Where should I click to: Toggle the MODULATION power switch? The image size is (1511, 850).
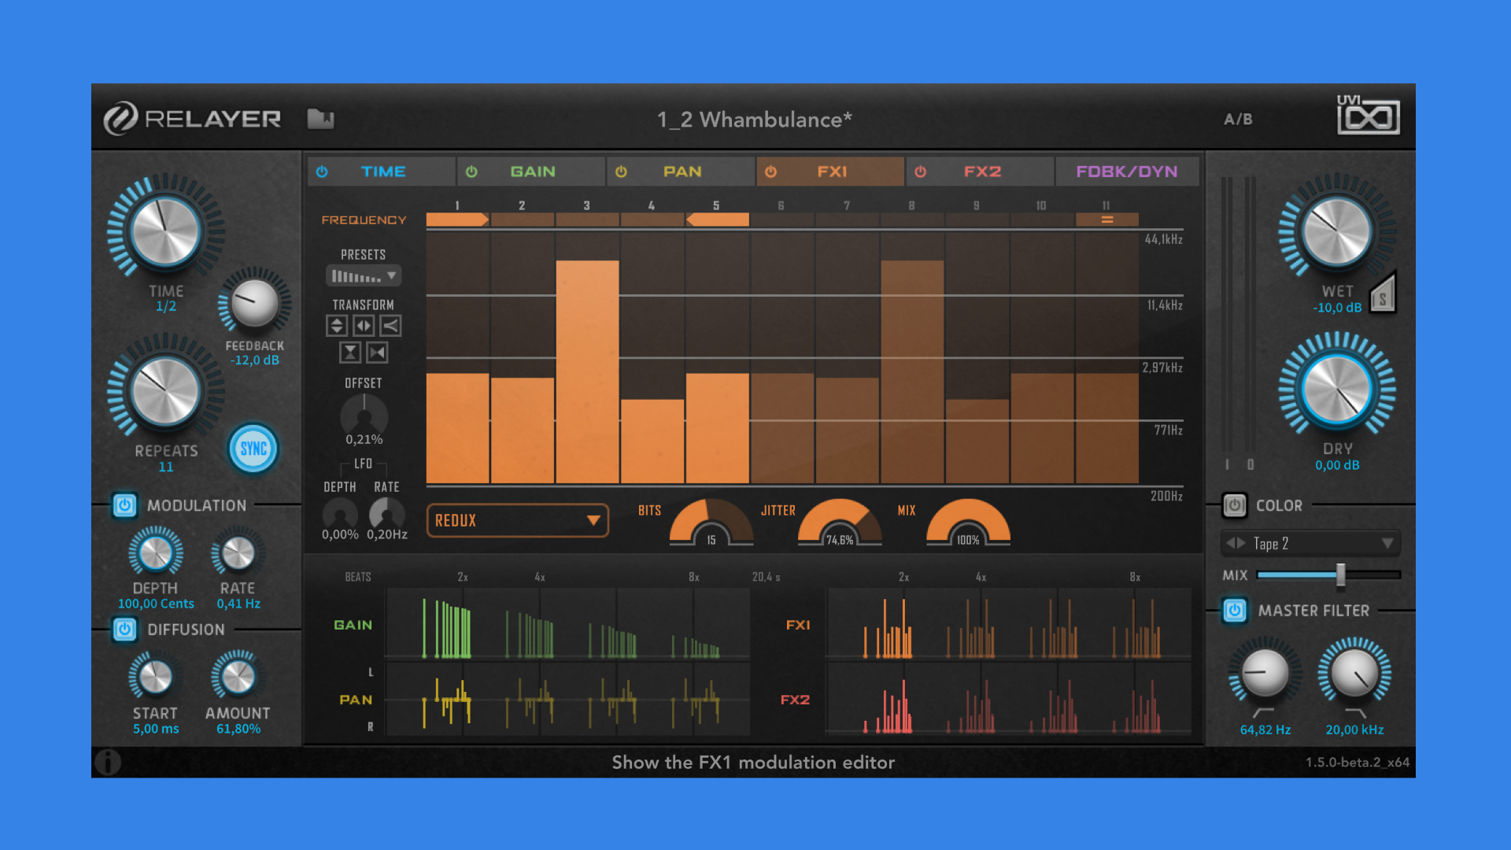pyautogui.click(x=124, y=505)
